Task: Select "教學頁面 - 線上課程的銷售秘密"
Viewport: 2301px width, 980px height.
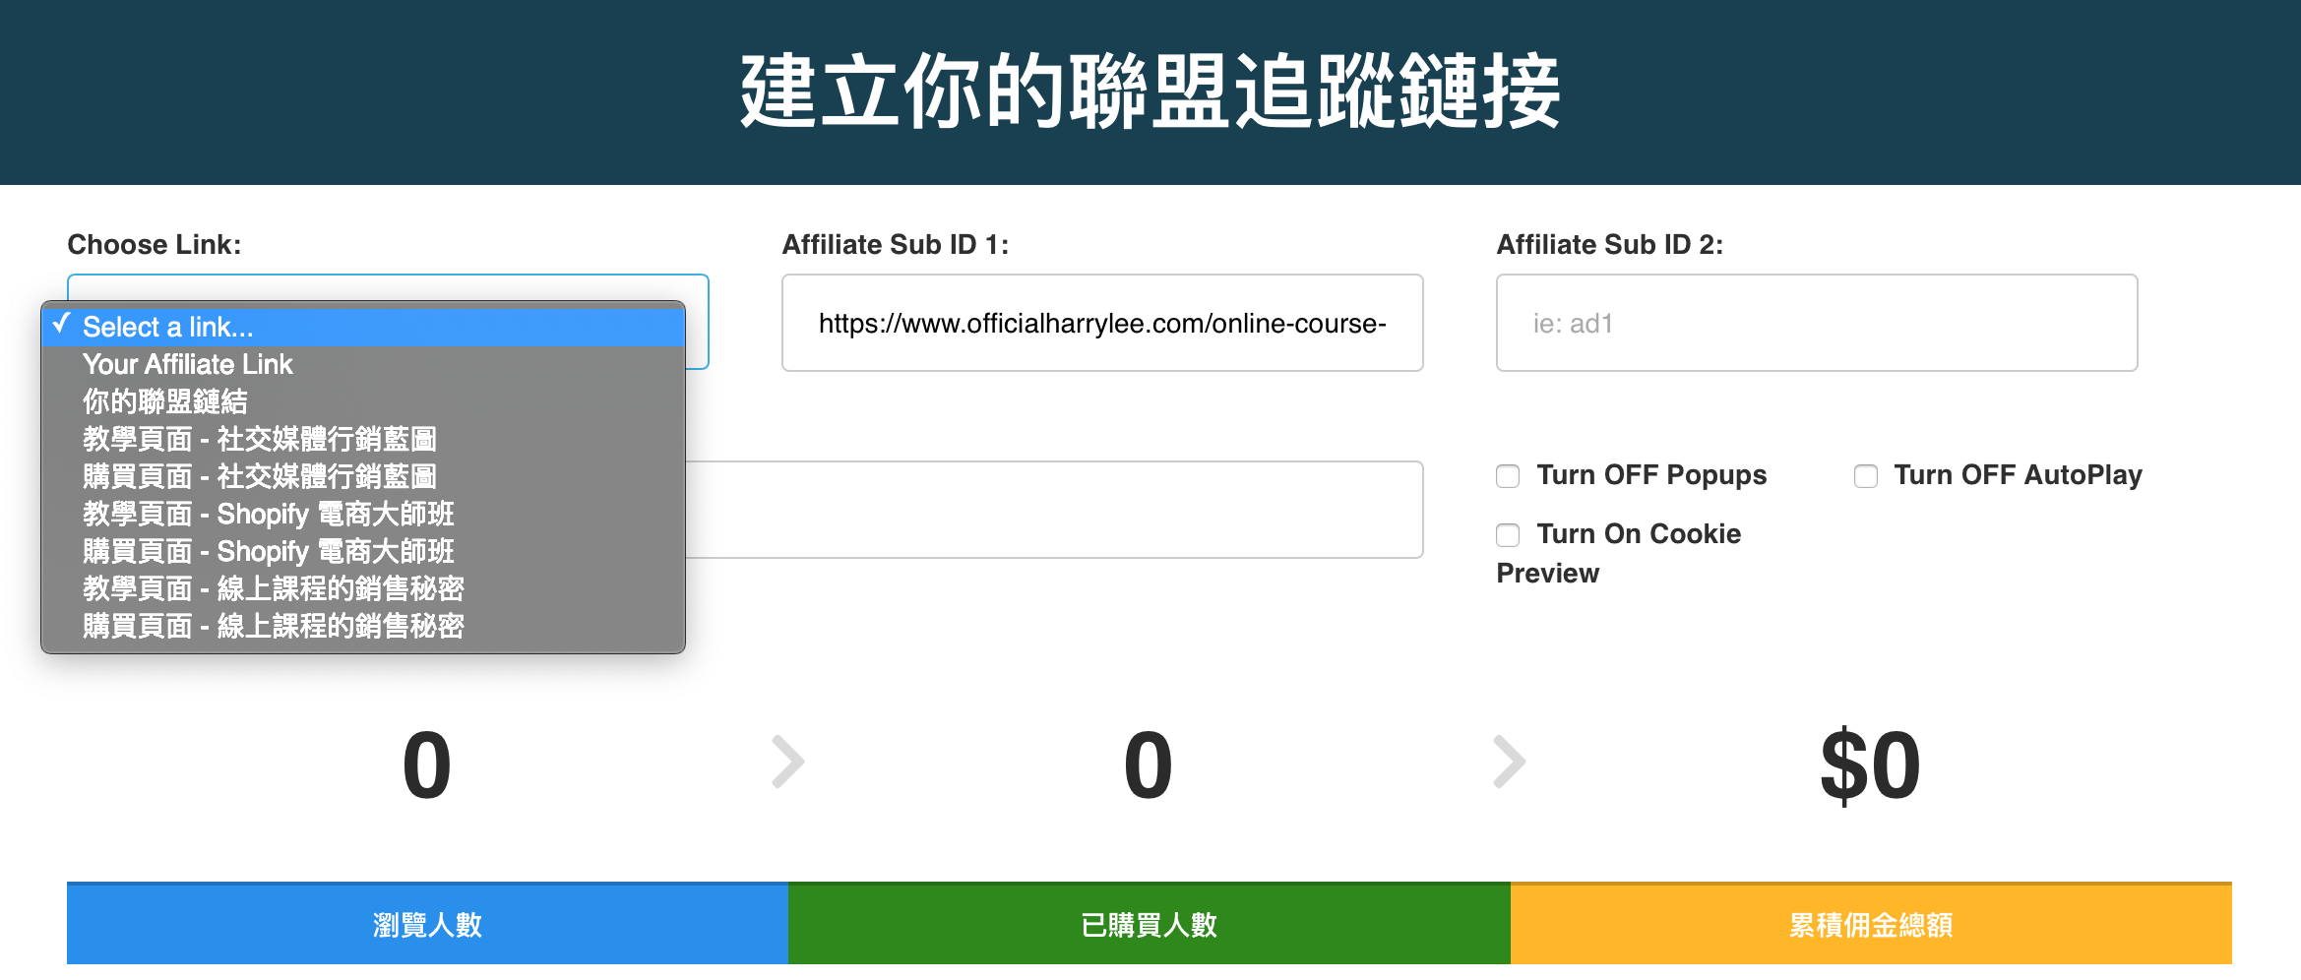Action: (274, 588)
